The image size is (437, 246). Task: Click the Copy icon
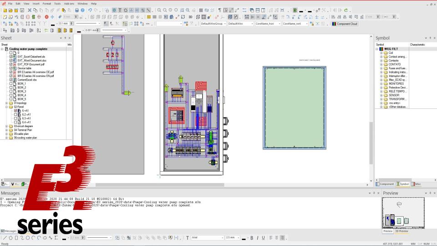click(35, 10)
